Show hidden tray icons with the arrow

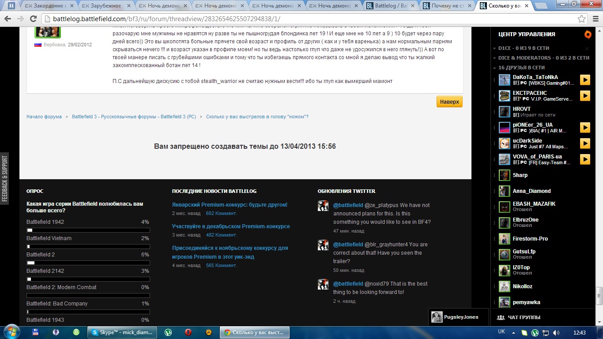[514, 332]
